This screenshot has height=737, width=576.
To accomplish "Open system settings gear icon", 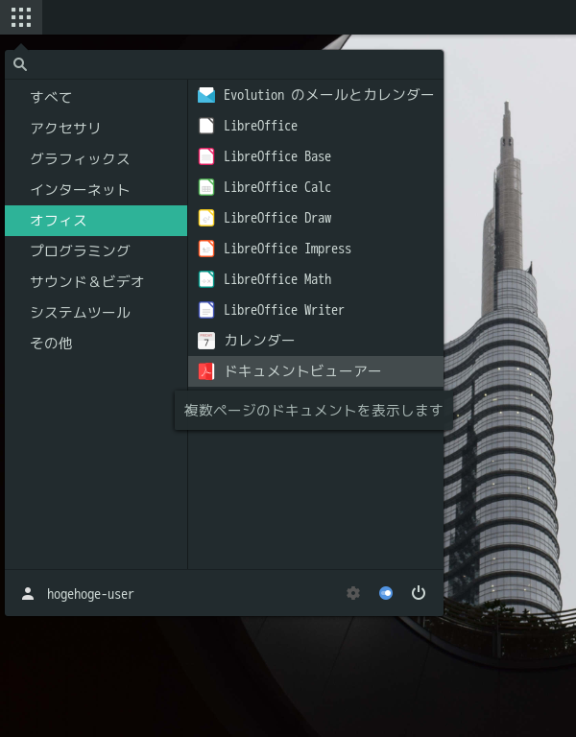I will (x=353, y=593).
